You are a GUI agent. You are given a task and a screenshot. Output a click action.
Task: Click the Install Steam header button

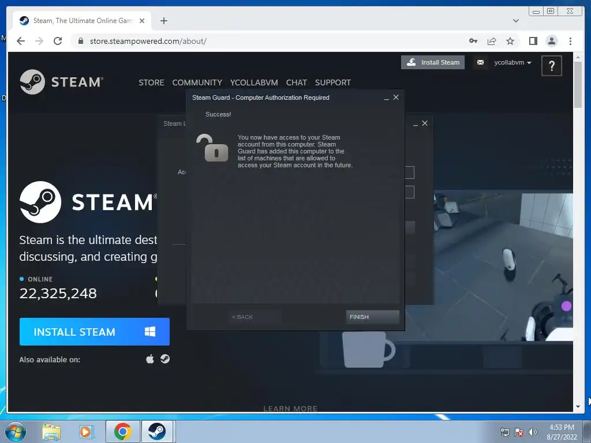pyautogui.click(x=433, y=62)
